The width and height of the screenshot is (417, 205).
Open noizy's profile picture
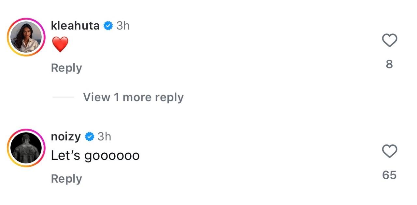[x=26, y=148]
